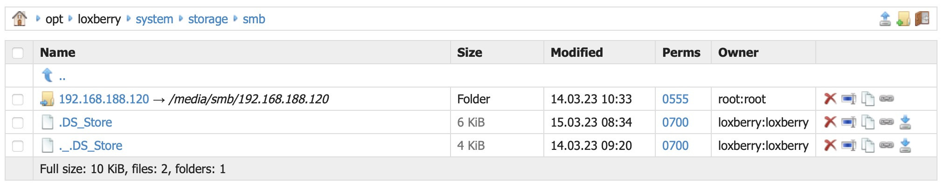
Task: Download the .DS_Store file
Action: (905, 122)
